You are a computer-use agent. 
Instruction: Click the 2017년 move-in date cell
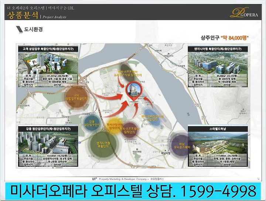click(x=57, y=85)
